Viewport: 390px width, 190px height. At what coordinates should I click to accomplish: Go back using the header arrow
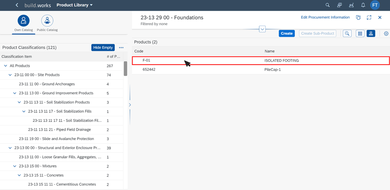pos(17,5)
